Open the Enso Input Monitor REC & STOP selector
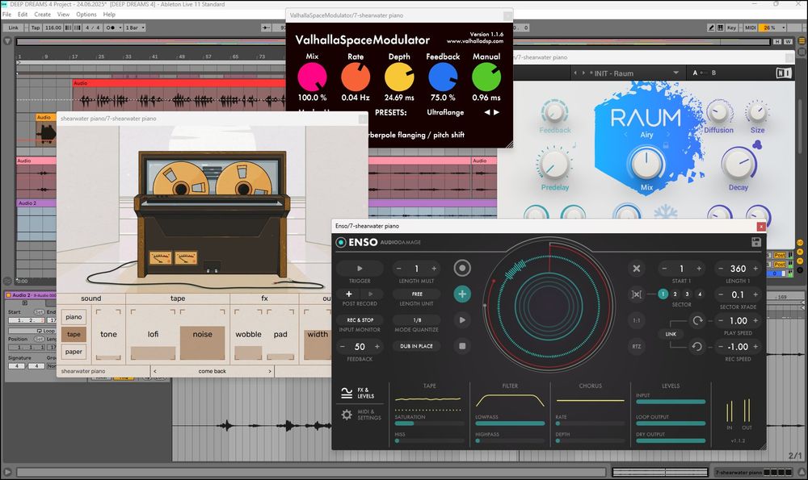This screenshot has width=808, height=480. 360,320
